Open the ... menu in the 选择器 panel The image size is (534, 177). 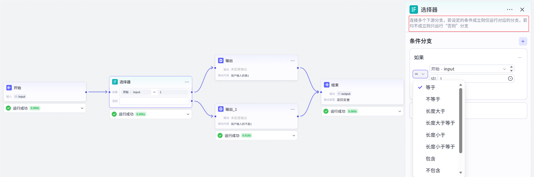click(509, 10)
